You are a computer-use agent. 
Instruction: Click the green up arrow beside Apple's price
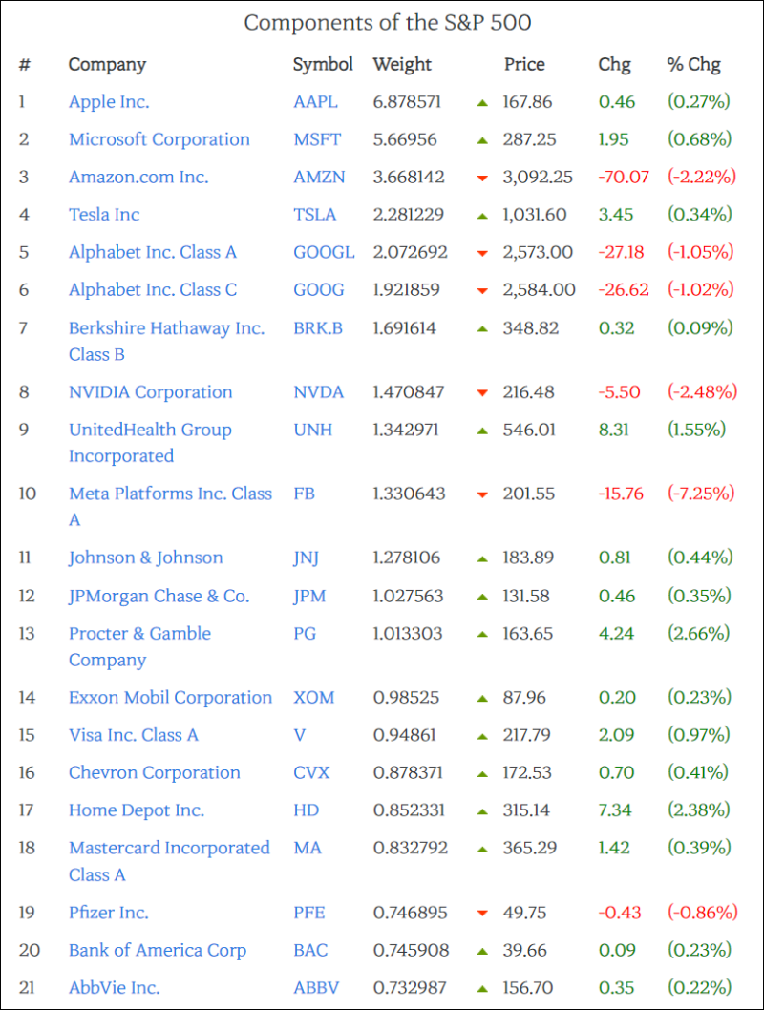click(x=482, y=102)
